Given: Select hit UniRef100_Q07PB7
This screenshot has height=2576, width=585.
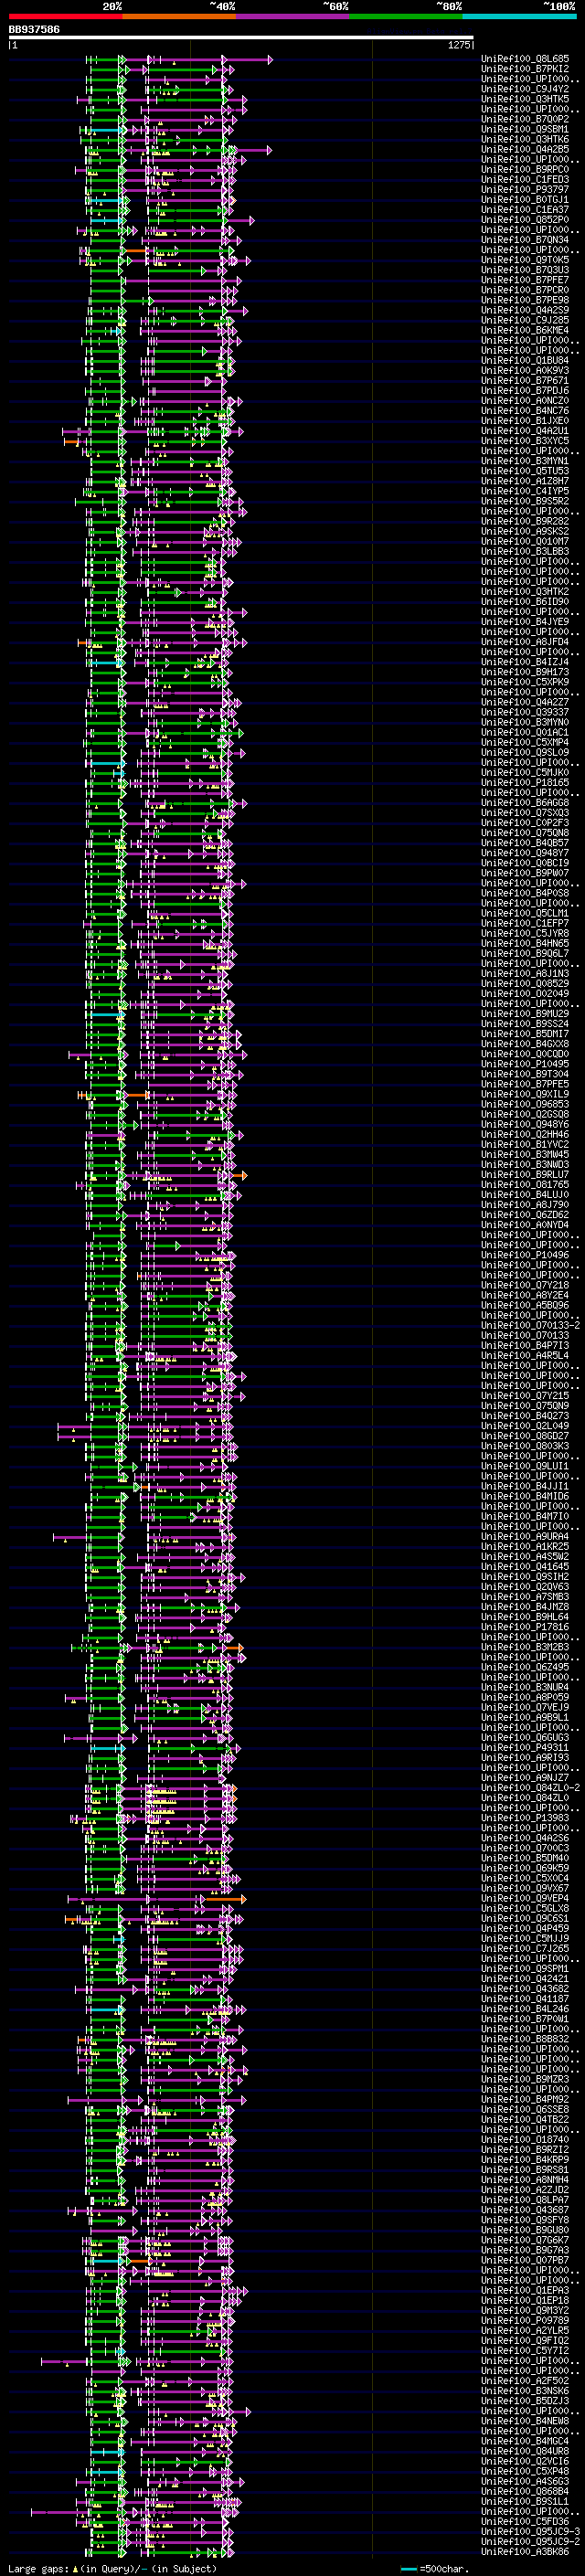Looking at the screenshot, I should coord(525,2259).
